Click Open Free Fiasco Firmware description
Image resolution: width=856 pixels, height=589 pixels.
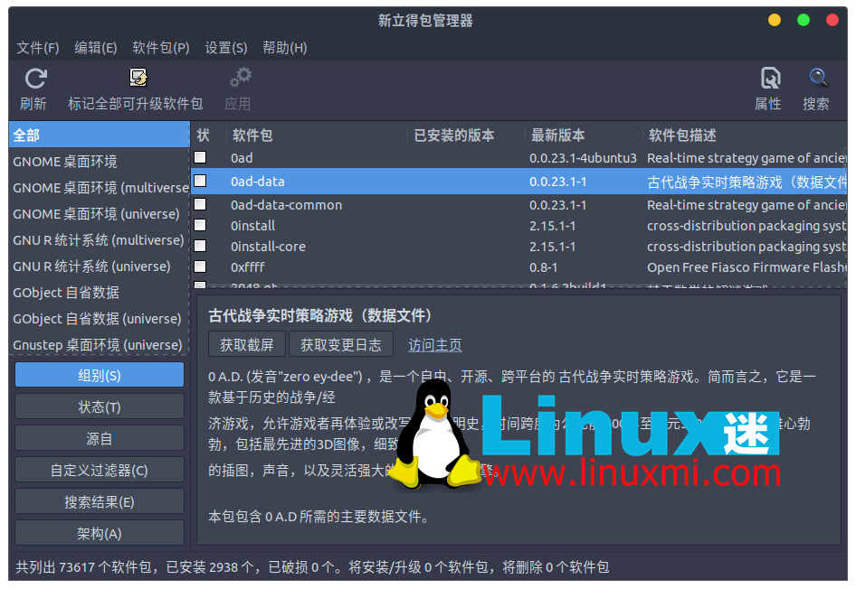[747, 267]
